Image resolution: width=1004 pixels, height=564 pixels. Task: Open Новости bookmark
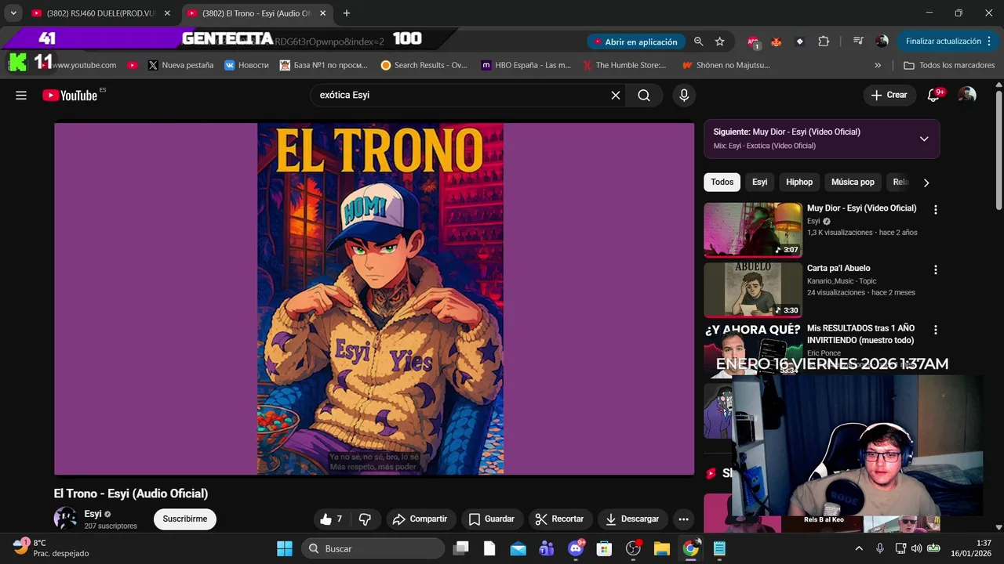coord(246,65)
